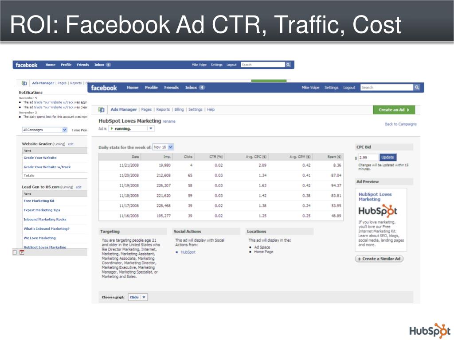
Task: Click the Search field in back window
Action: coord(263,65)
